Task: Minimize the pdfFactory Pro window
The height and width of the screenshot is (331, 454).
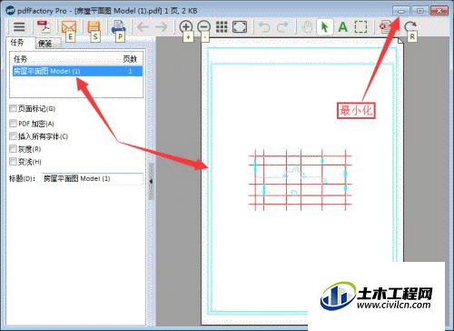Action: (x=401, y=11)
